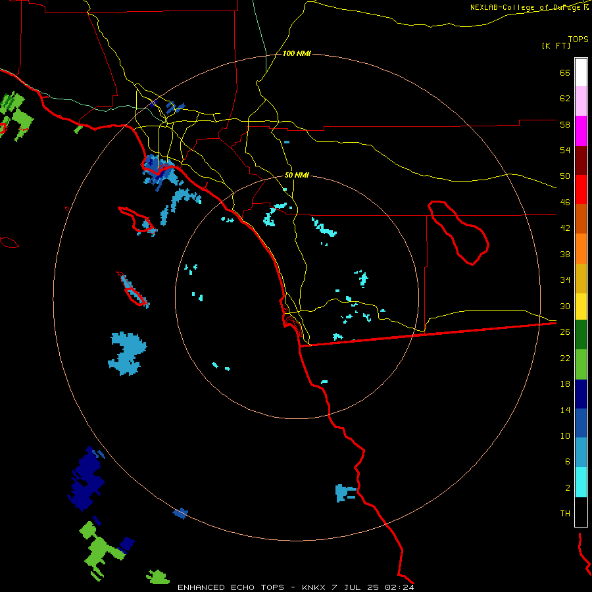Click the '7 JUL 25' date text
The width and height of the screenshot is (592, 592).
point(355,587)
